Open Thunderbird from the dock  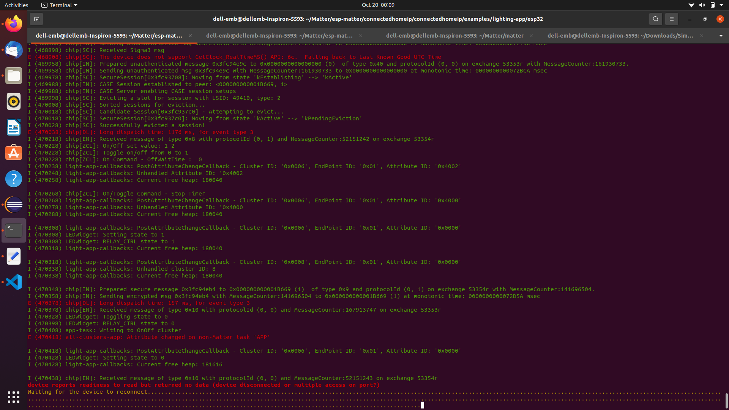(14, 50)
